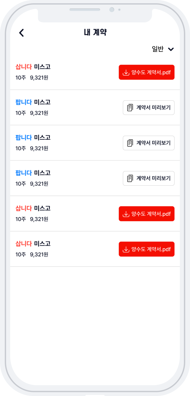
Task: Open the last 삽니다 미스고 contract title
Action: pyautogui.click(x=33, y=244)
